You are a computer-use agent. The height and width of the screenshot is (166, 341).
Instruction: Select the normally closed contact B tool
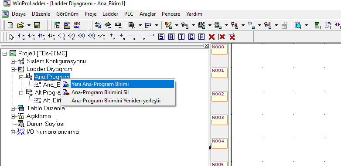pos(31,37)
